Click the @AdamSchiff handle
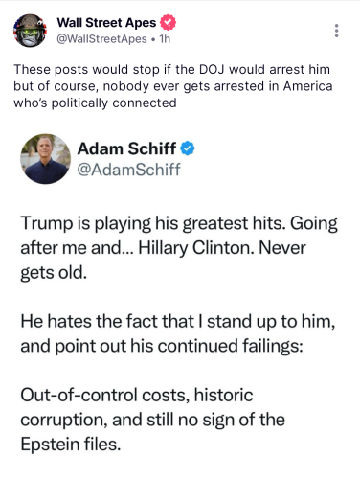 coord(129,170)
